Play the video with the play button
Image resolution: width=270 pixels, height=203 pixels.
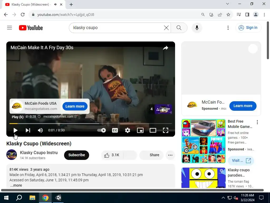(16, 130)
